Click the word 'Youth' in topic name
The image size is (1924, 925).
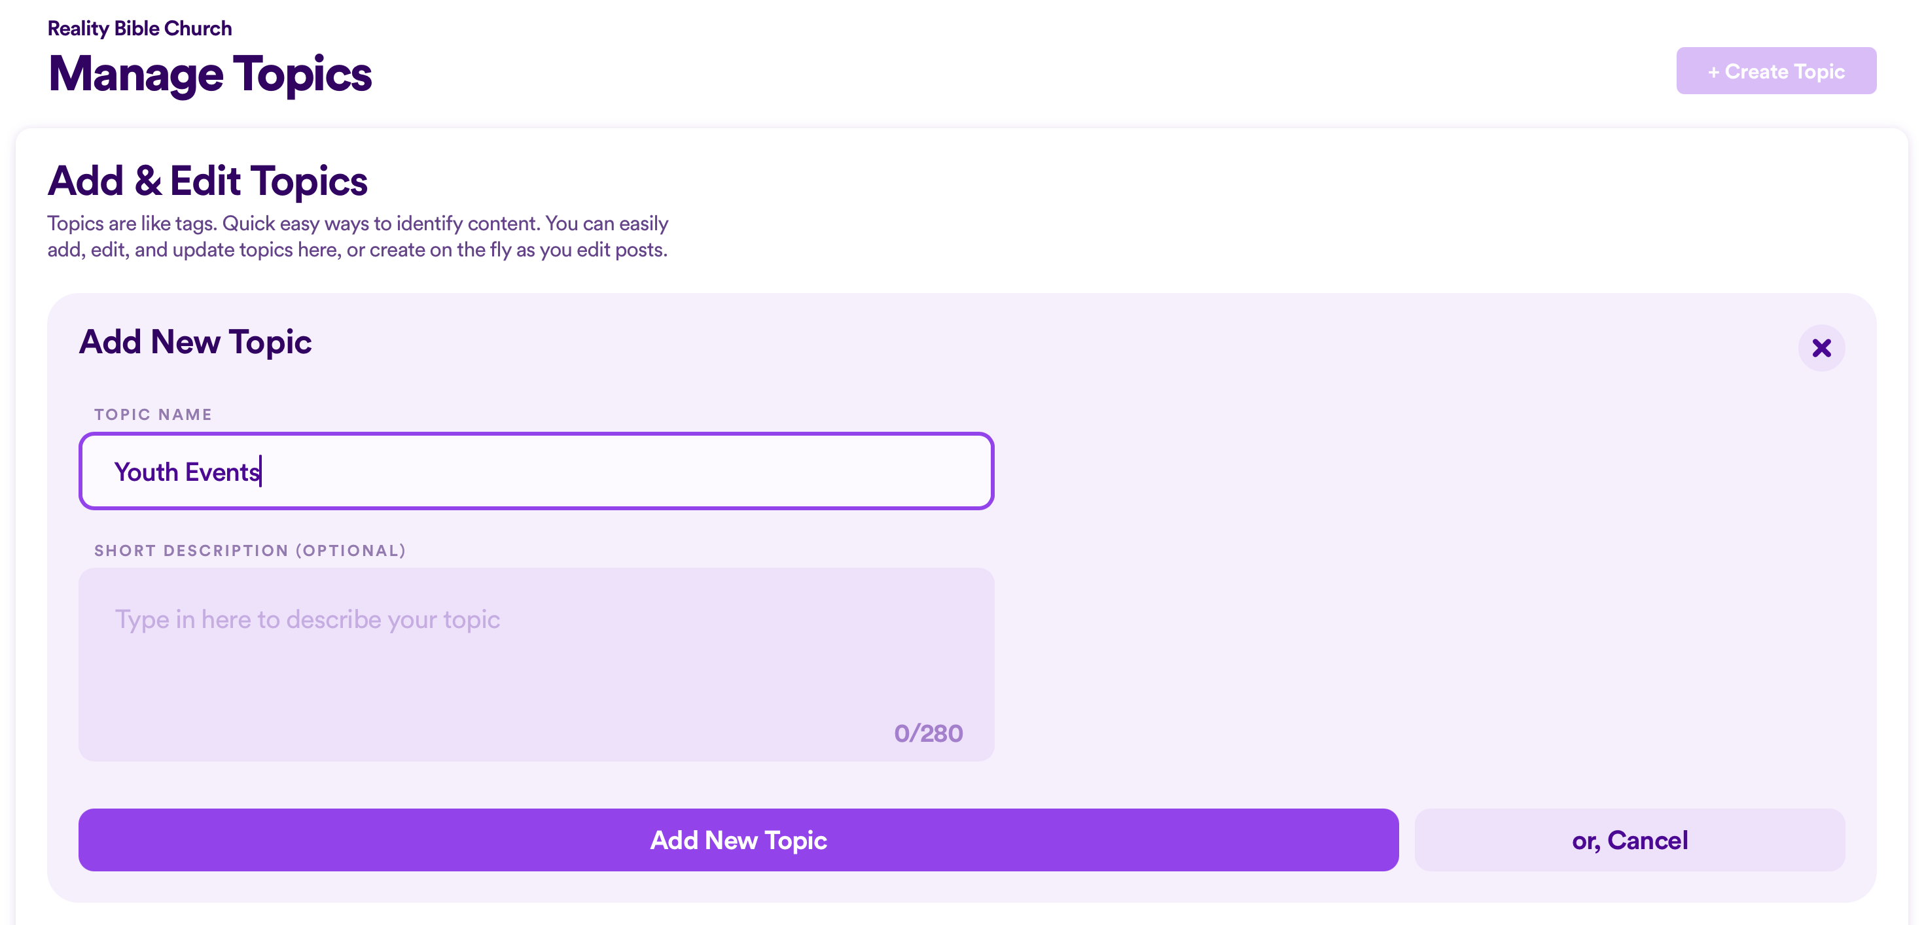147,472
